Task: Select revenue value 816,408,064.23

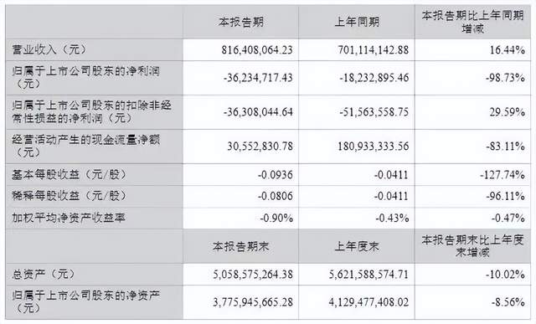Action: point(257,50)
